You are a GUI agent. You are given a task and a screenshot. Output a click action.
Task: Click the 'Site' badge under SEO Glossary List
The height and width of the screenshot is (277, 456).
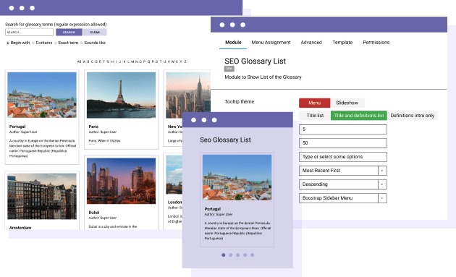229,69
